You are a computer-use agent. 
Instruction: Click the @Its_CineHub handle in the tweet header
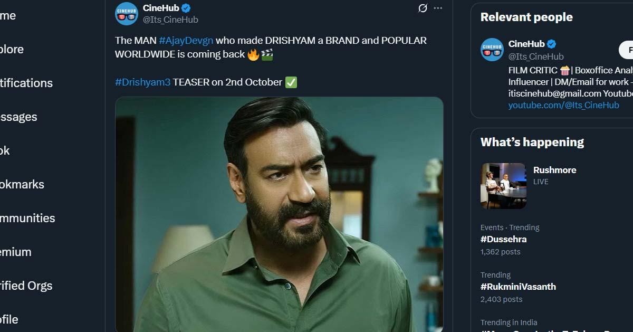[170, 20]
